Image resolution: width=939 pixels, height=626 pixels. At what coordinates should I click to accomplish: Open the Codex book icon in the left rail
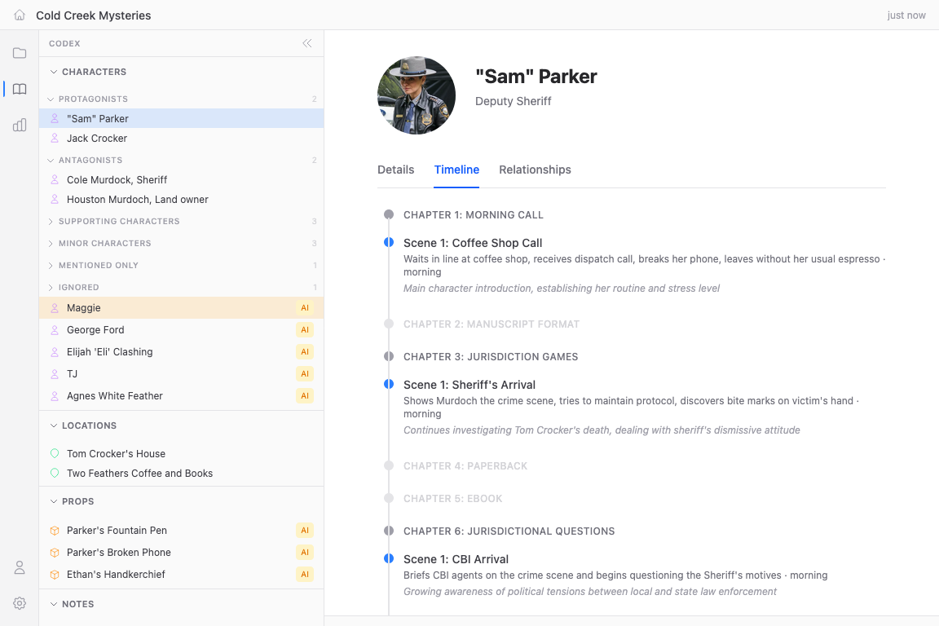pos(20,89)
